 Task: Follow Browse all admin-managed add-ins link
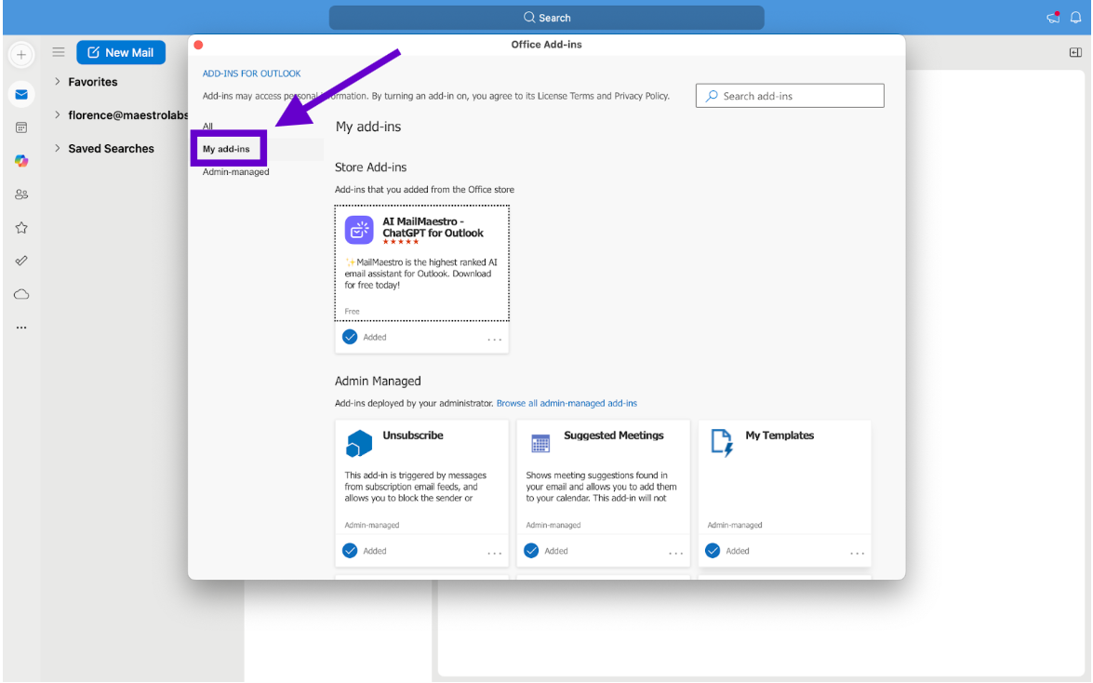(566, 403)
